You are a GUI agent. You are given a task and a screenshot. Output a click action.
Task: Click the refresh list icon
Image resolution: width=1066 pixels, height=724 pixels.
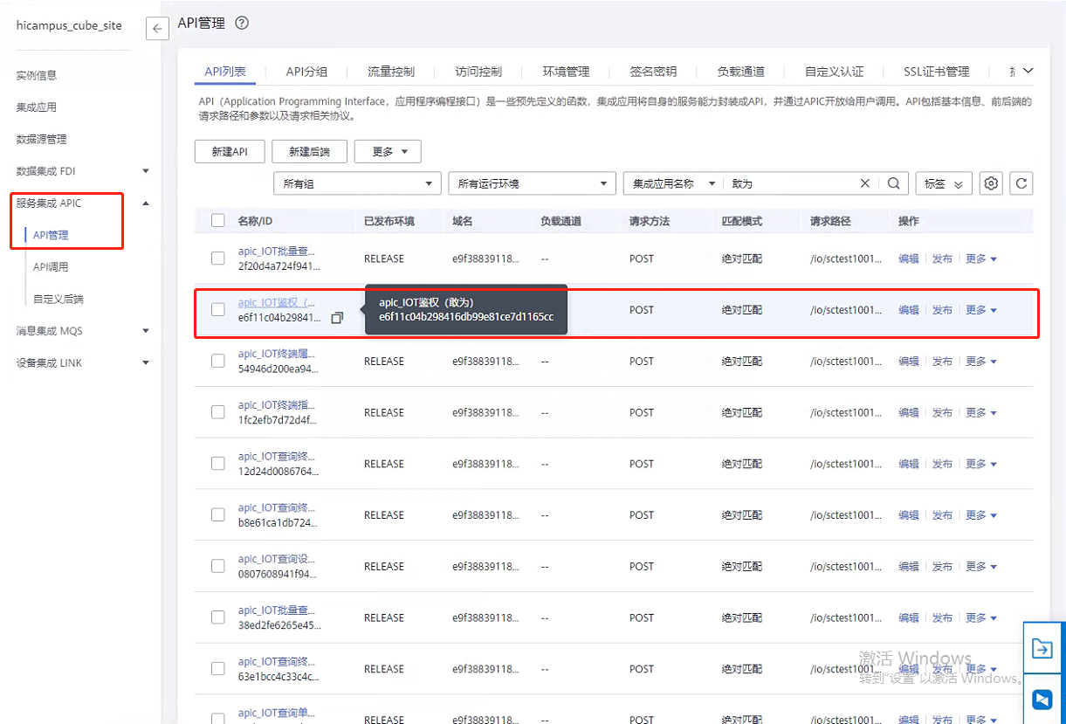[1021, 183]
